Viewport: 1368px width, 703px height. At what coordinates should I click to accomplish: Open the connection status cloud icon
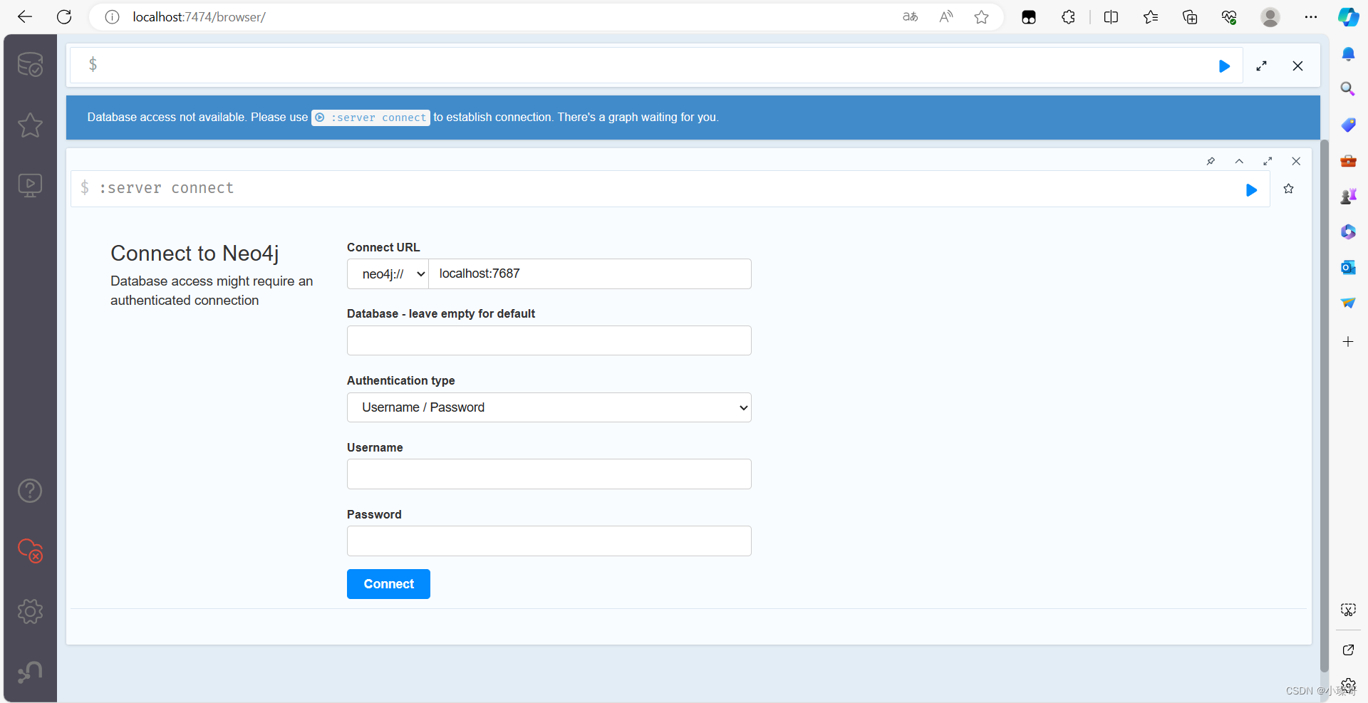coord(30,551)
